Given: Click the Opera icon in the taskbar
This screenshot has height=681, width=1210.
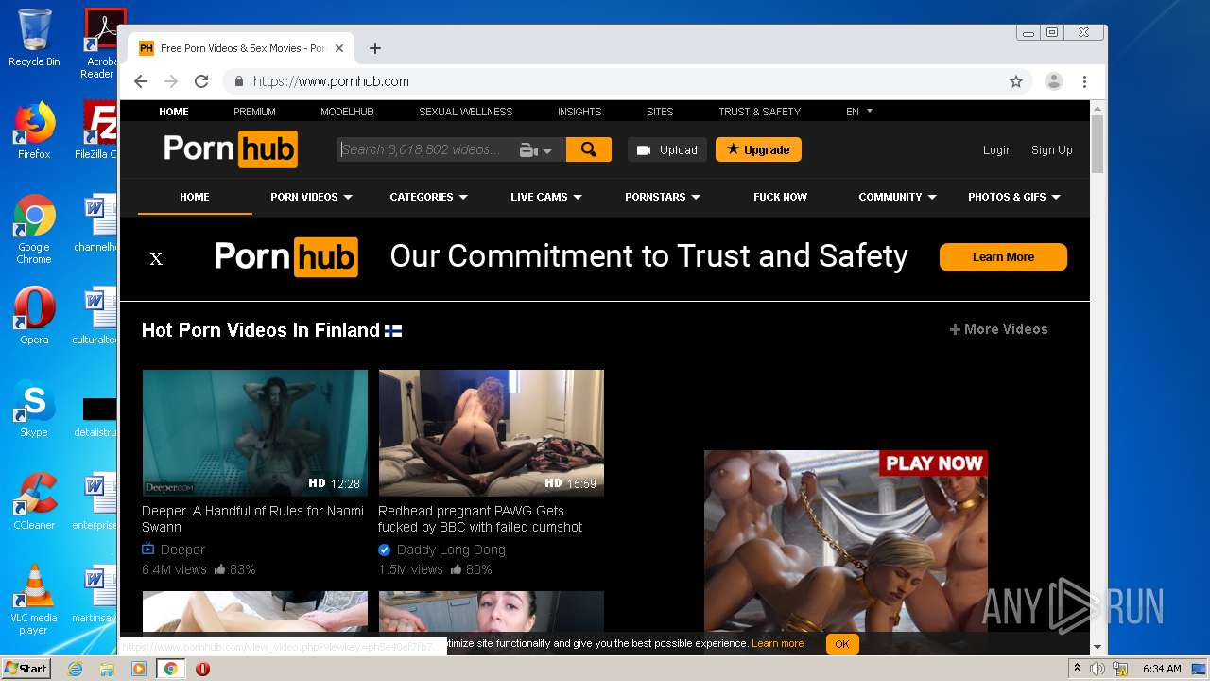Looking at the screenshot, I should (202, 669).
